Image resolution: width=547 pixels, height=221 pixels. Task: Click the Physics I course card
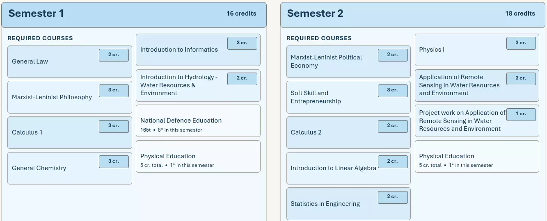(477, 50)
